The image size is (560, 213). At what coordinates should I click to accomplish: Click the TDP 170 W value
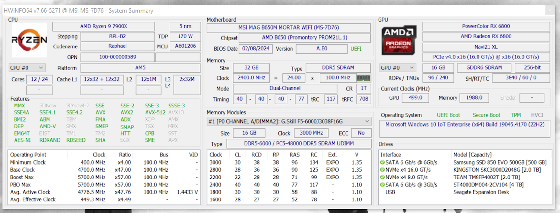tap(185, 36)
